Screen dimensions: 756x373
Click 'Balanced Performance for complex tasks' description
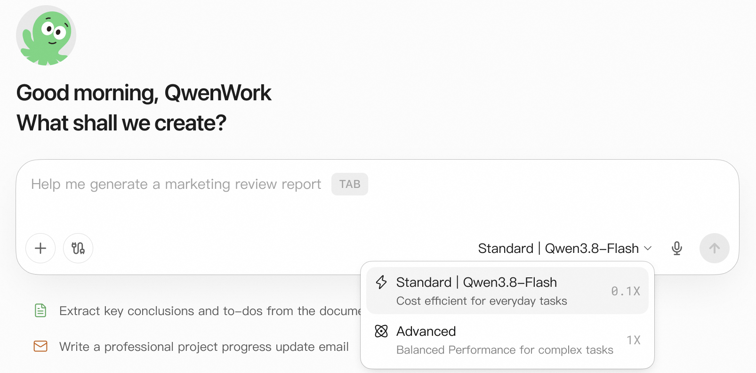pos(505,350)
